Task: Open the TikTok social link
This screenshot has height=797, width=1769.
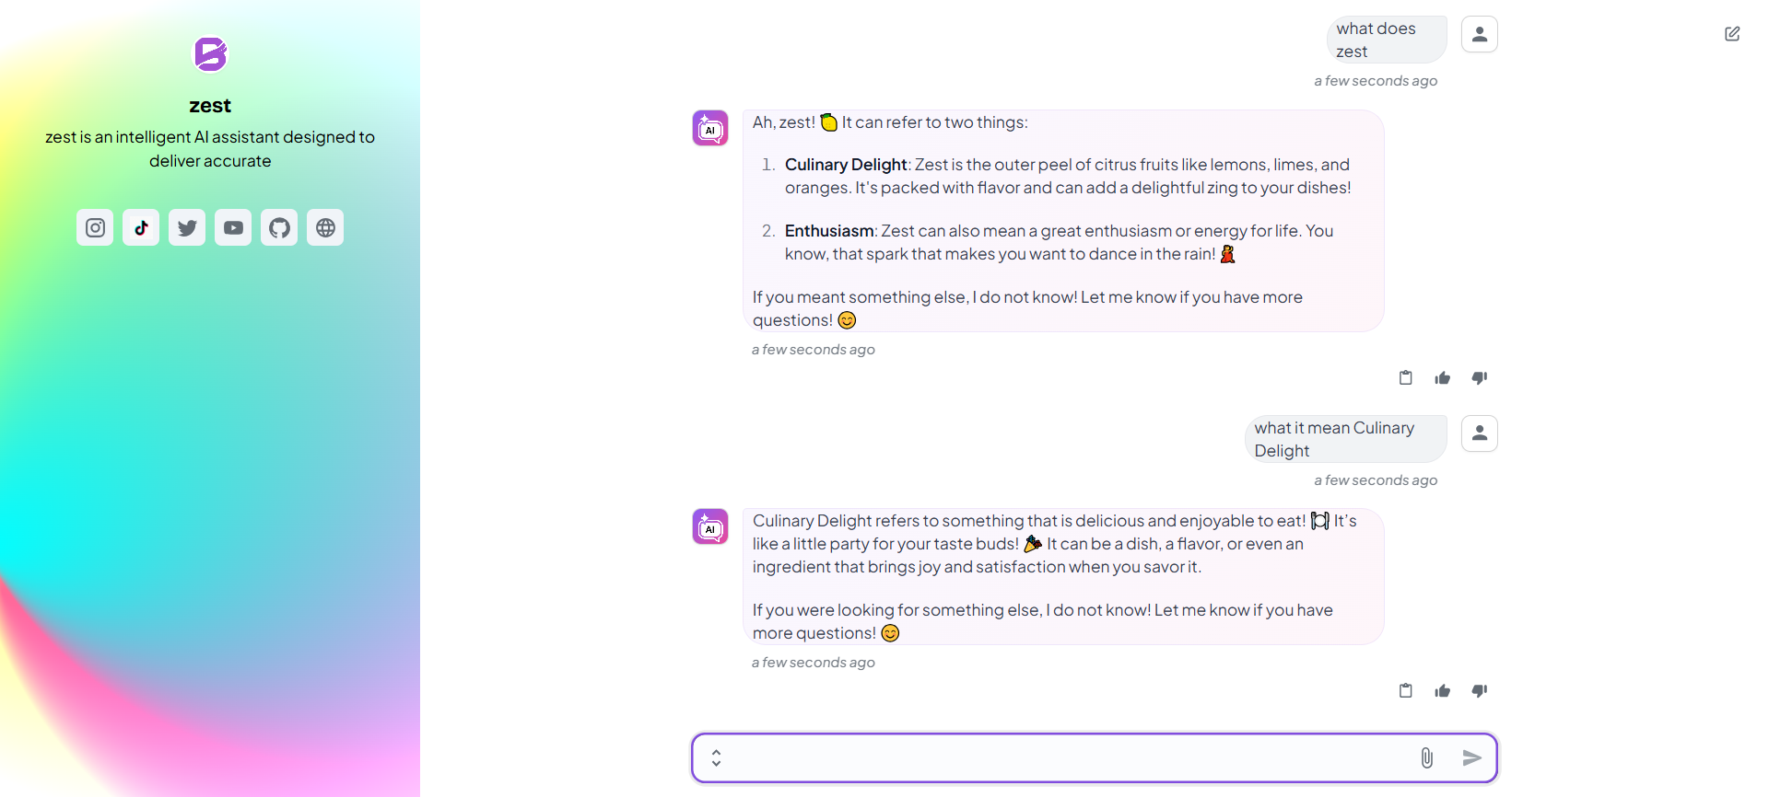Action: (x=141, y=227)
